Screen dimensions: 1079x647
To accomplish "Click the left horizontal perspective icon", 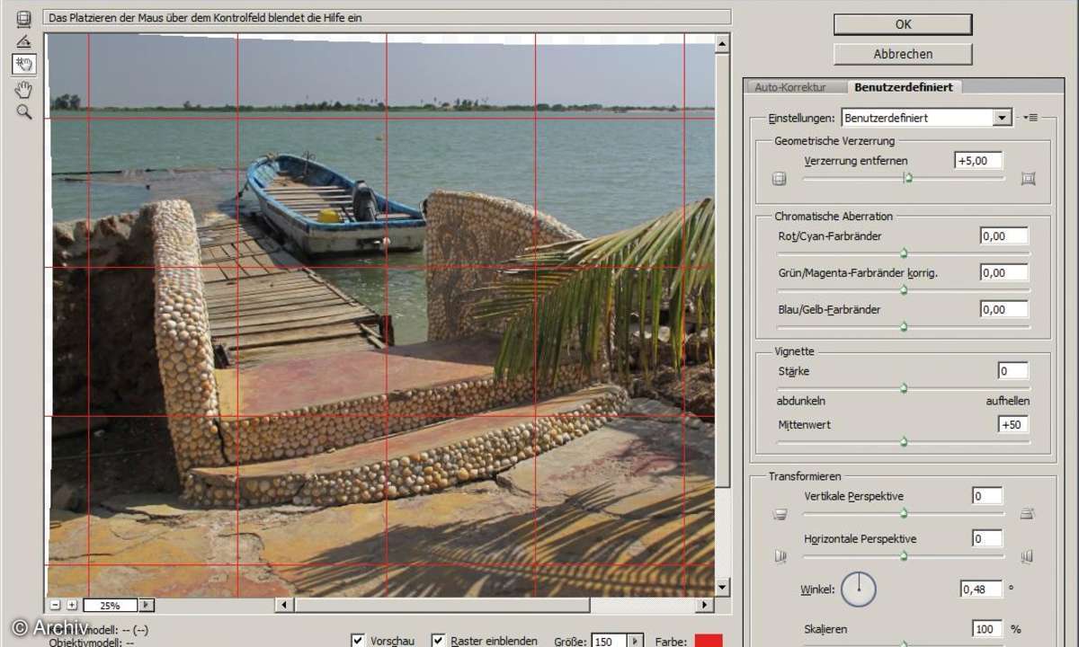I will click(x=780, y=556).
